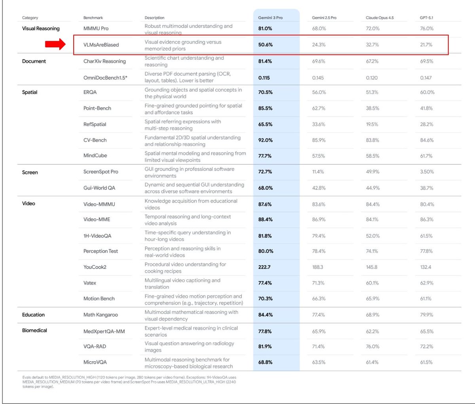
Task: Click the Category column header
Action: pos(30,18)
